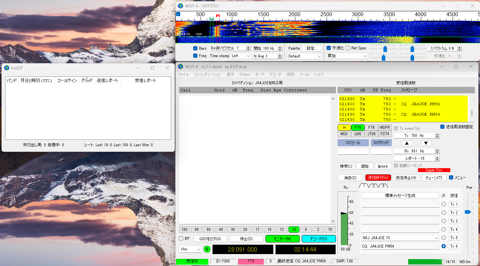Toggle the checkbox left of the waterfall frequency scale
Screen dimensions: 480x266
tap(178, 14)
